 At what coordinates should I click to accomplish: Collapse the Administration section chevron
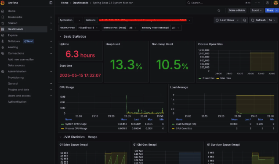click(51, 71)
